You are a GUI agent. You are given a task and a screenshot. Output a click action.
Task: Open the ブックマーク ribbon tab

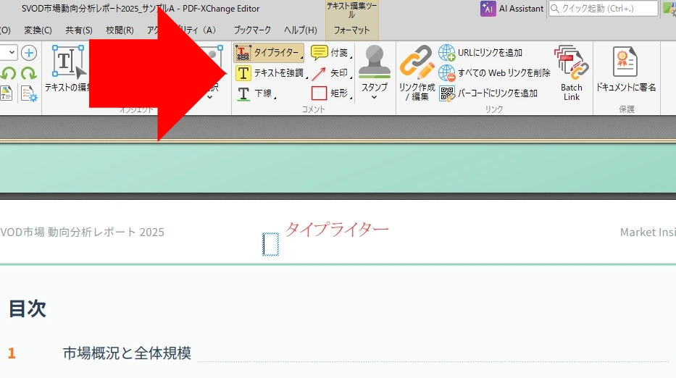tap(252, 30)
